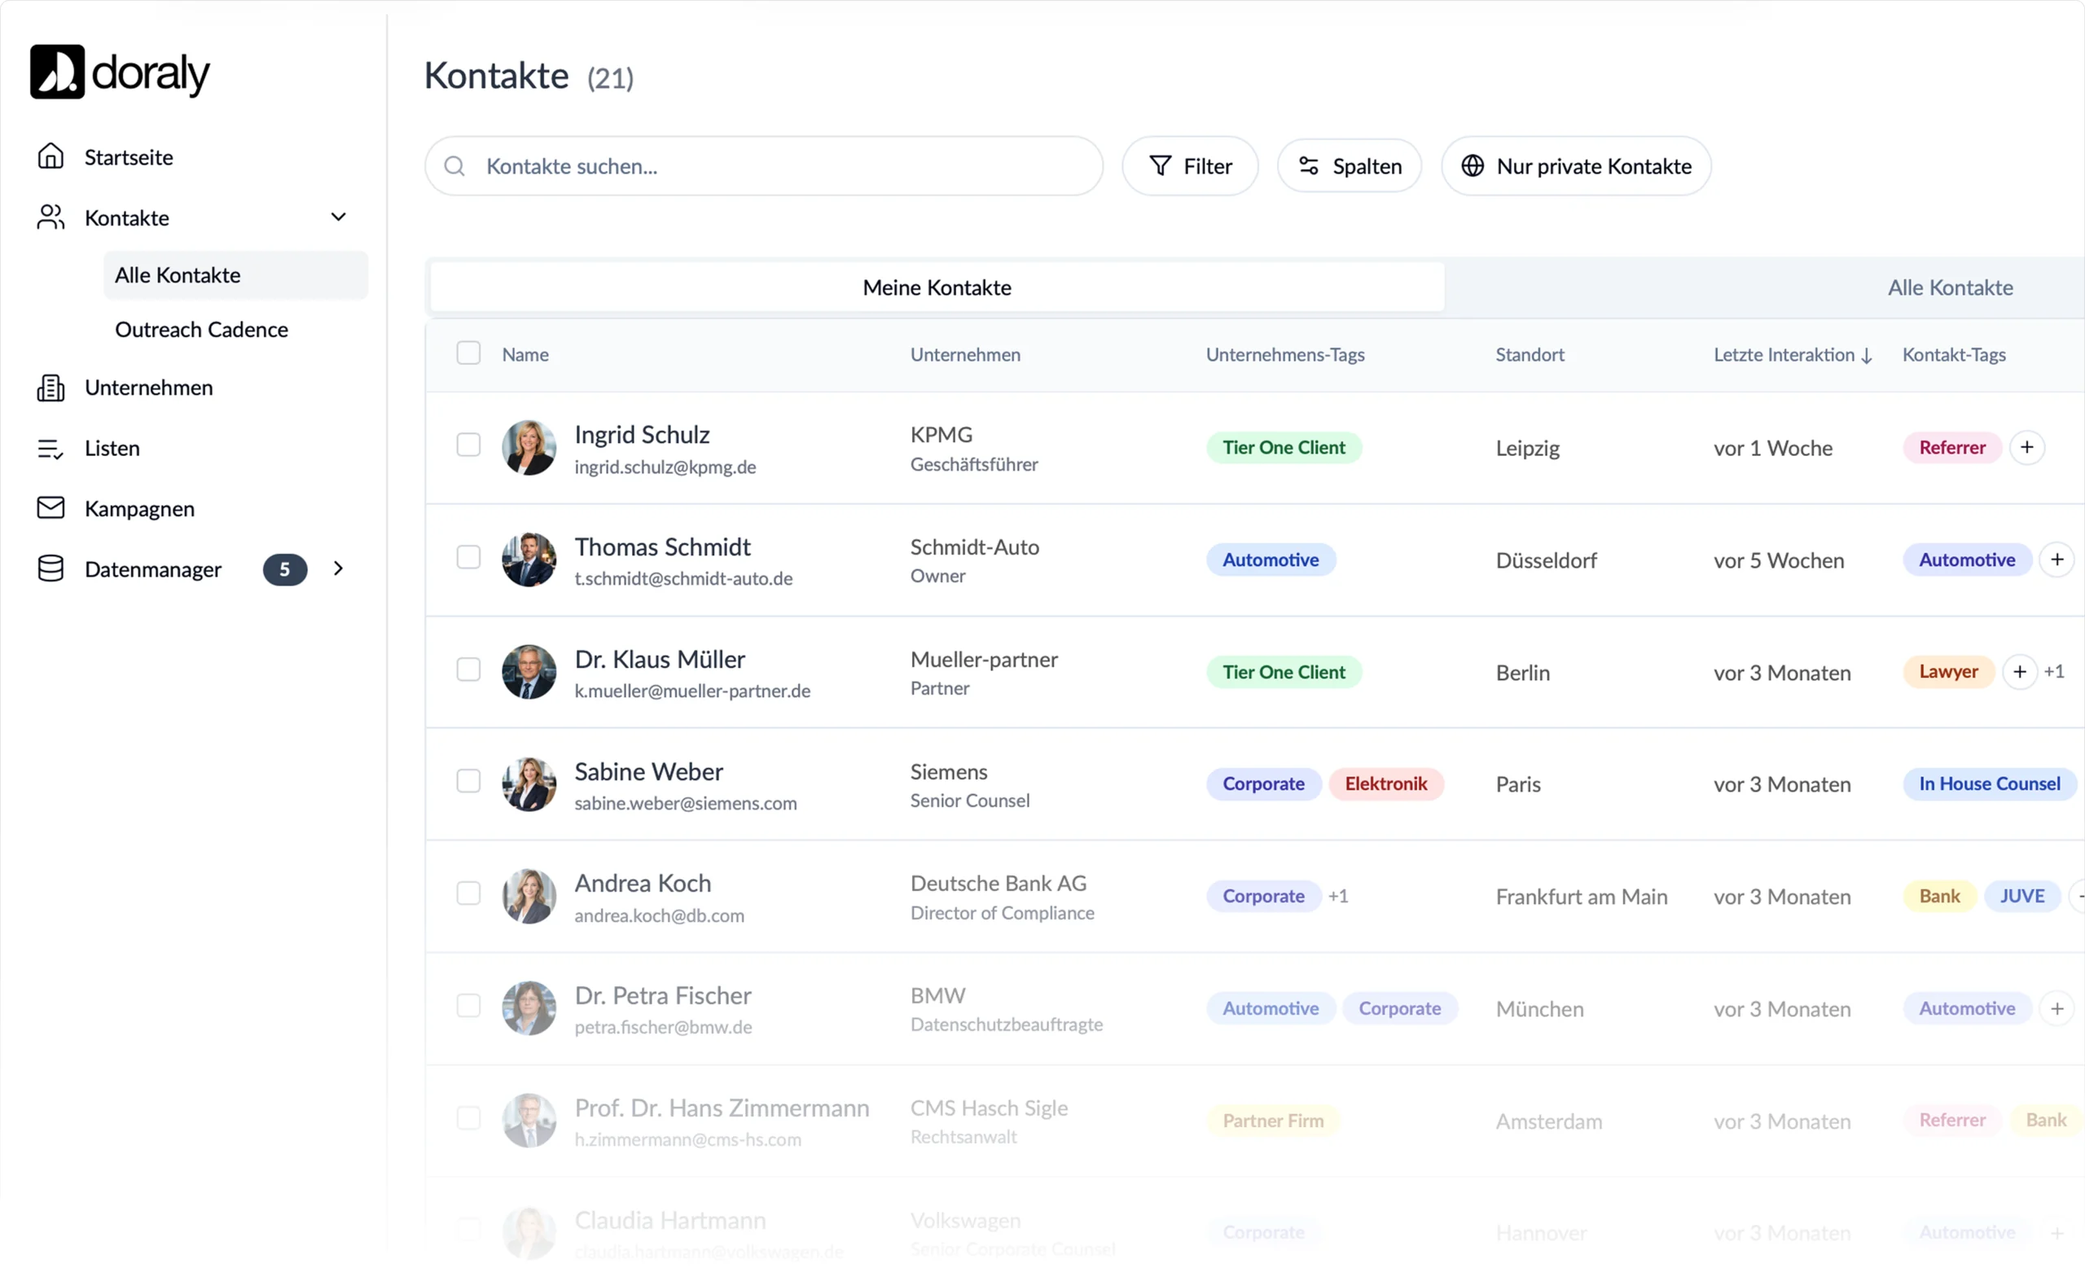Image resolution: width=2085 pixels, height=1286 pixels.
Task: Open Dr. Petra Fischer's contact name
Action: pyautogui.click(x=663, y=996)
